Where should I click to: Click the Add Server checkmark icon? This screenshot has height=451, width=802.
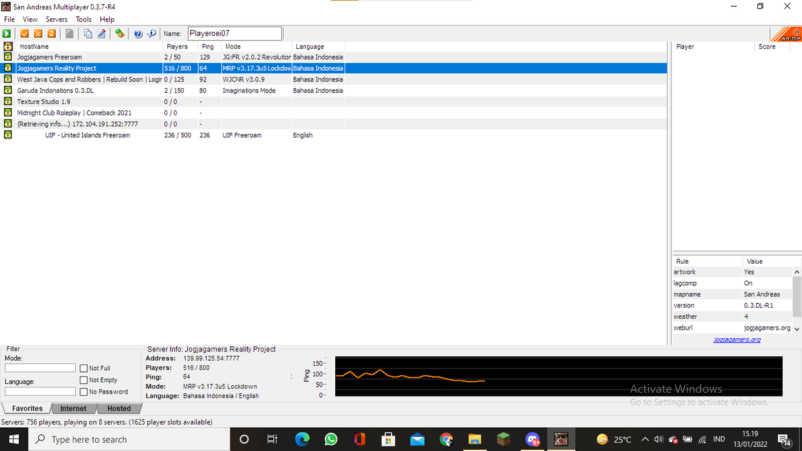tap(25, 34)
